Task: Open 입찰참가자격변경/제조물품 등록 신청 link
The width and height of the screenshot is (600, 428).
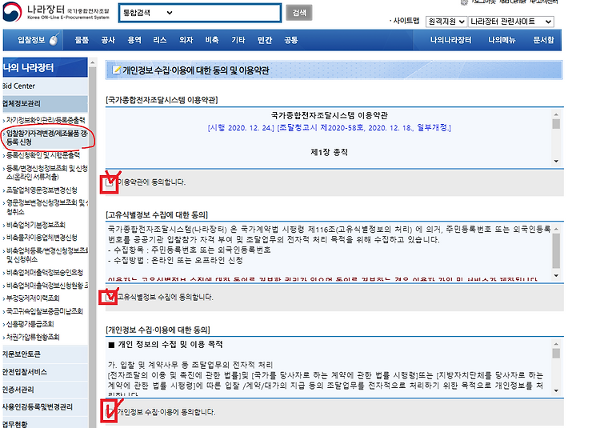Action: (x=46, y=138)
